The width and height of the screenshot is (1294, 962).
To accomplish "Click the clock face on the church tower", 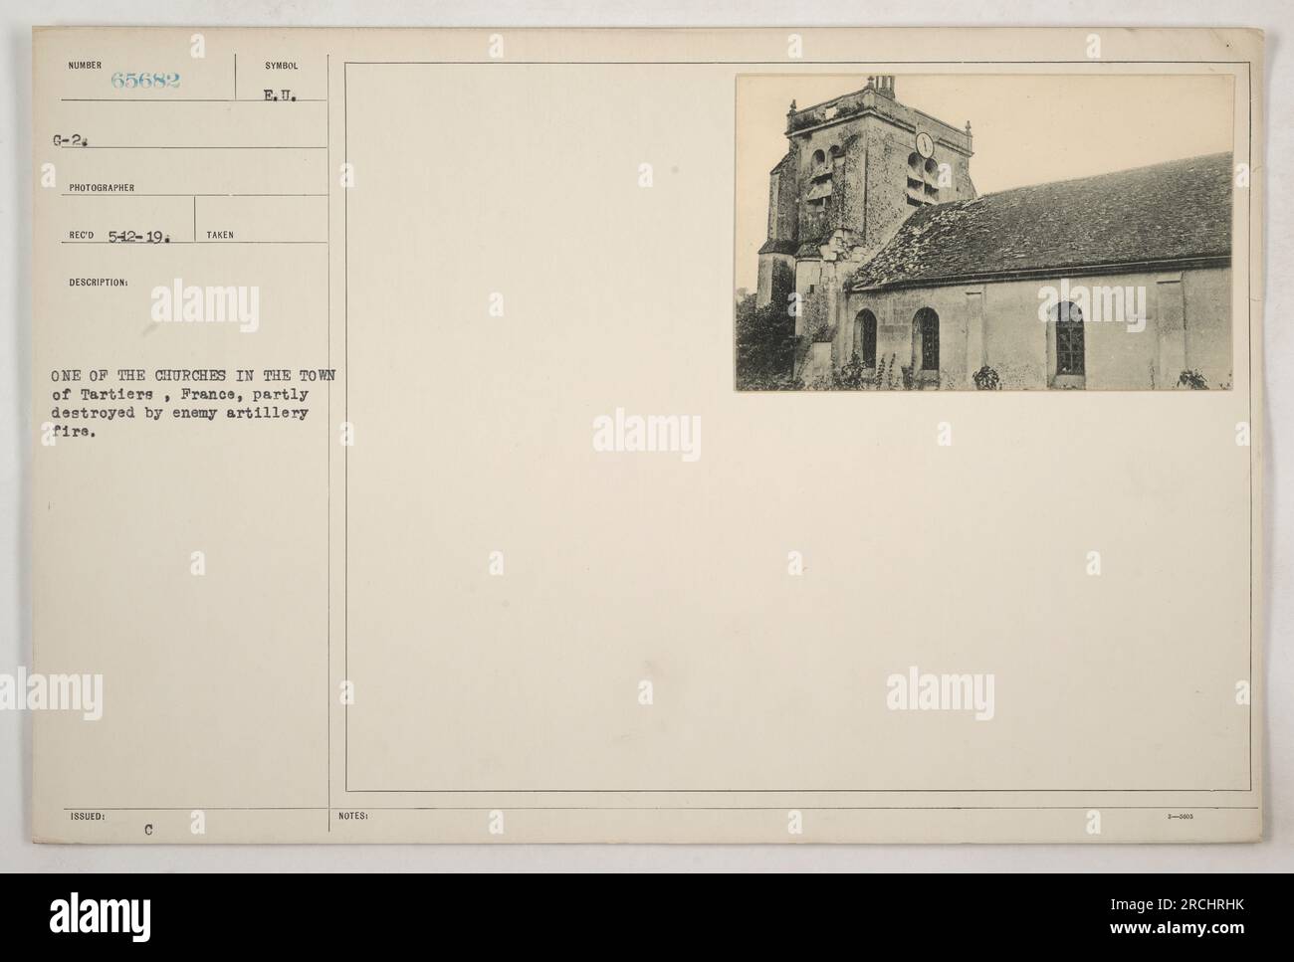I will [925, 143].
